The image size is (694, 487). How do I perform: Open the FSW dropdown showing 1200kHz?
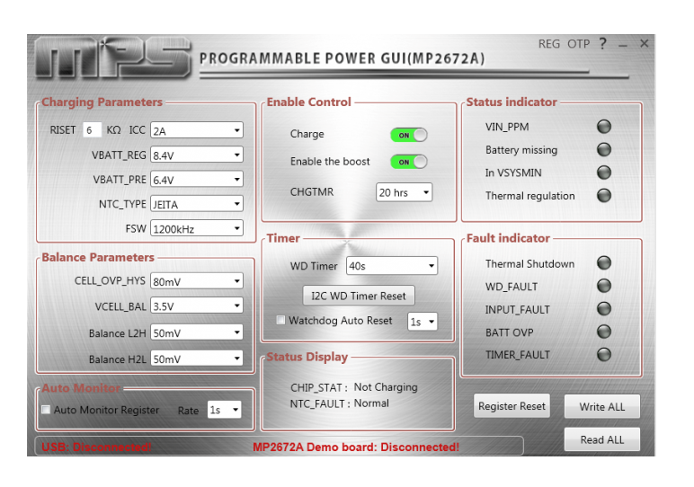click(x=197, y=228)
